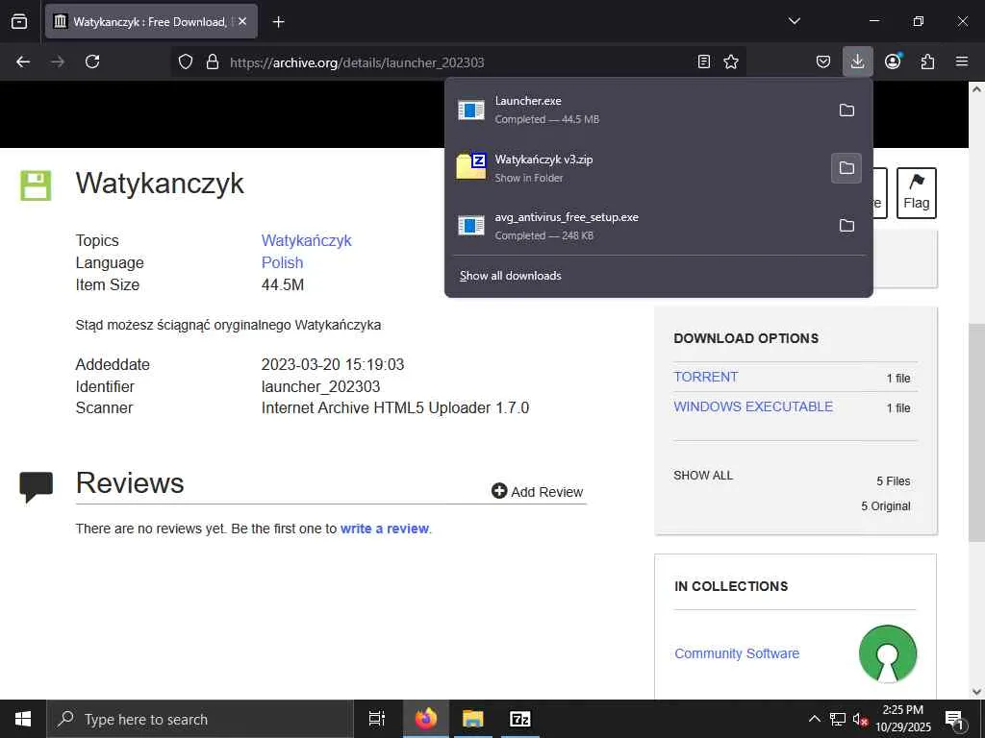Open Firefox account profile icon
985x738 pixels.
coord(893,61)
